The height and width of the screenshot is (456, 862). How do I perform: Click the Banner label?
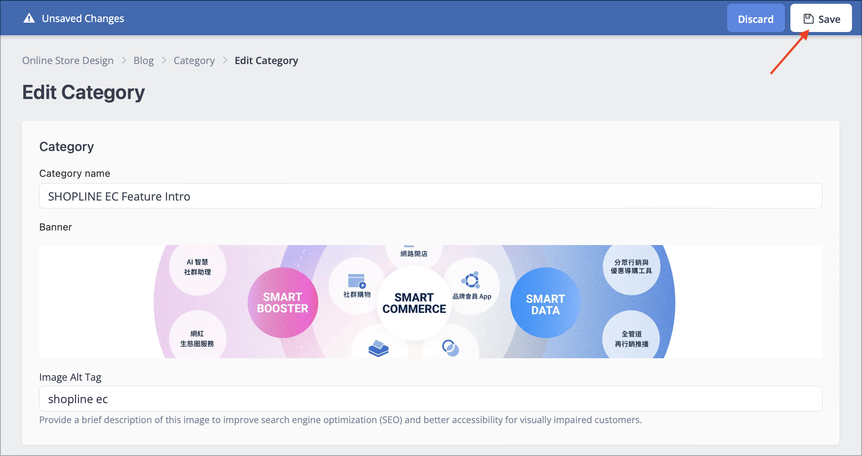pos(55,227)
